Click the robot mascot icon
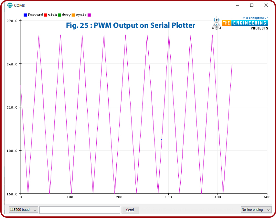This screenshot has height=219, width=276. pos(216,24)
